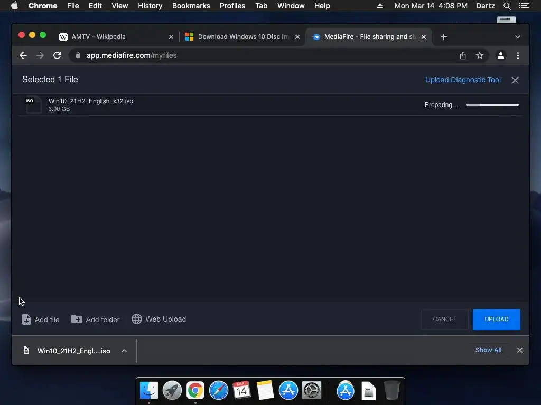Click the Add file icon button
Image resolution: width=541 pixels, height=405 pixels.
point(26,319)
